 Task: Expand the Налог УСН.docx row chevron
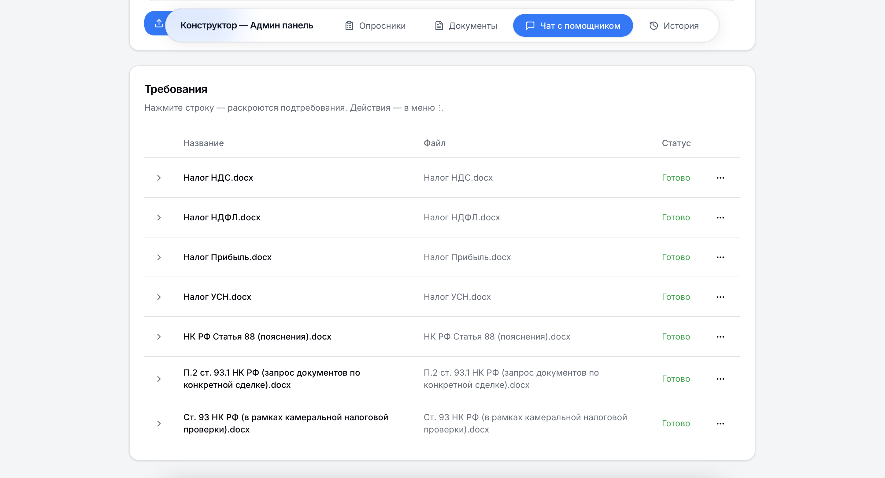pos(159,297)
